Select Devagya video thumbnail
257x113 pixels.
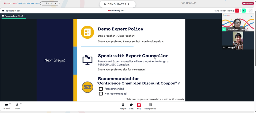(238, 40)
